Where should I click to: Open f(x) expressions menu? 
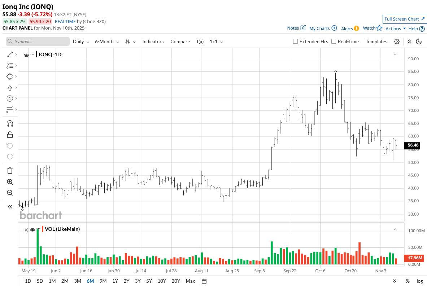(200, 41)
